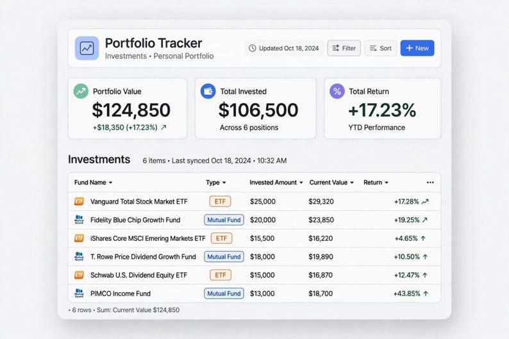Click ETF tag on iShares row

[x=221, y=238]
